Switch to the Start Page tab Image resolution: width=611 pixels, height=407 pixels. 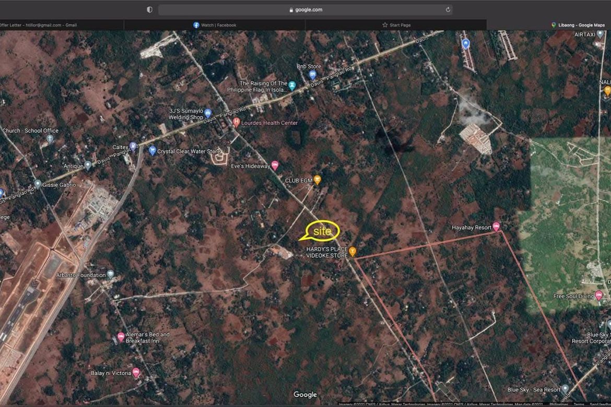(396, 25)
